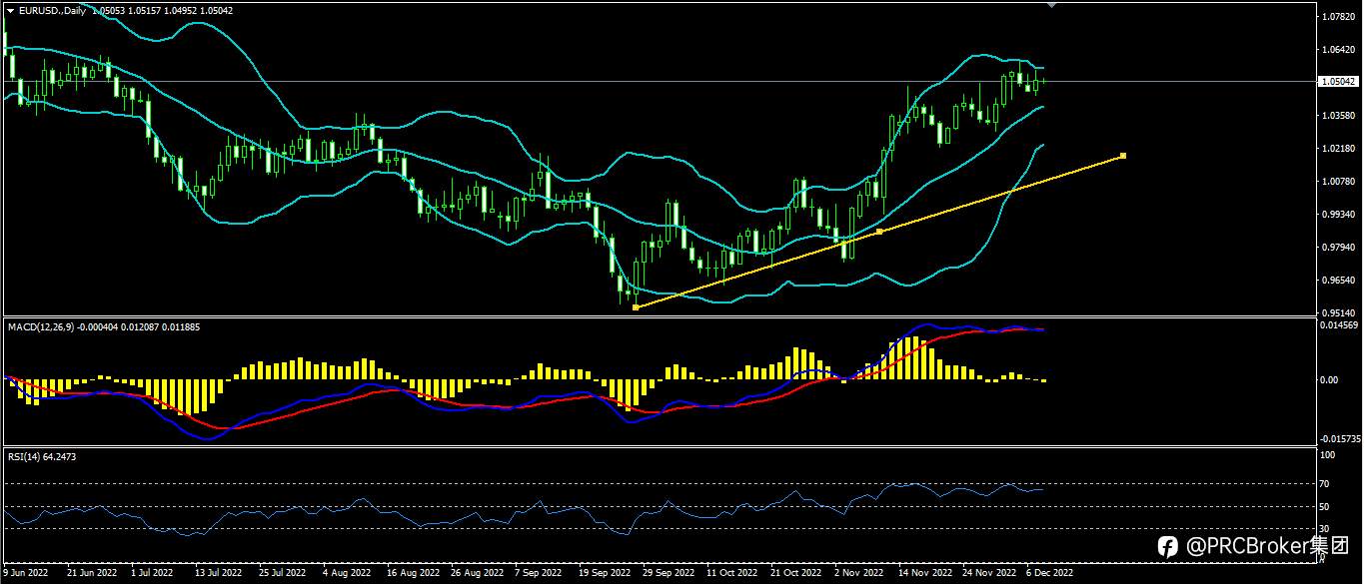Viewport: 1364px width, 584px height.
Task: Click the 0.95140 price axis label
Action: click(x=1337, y=312)
